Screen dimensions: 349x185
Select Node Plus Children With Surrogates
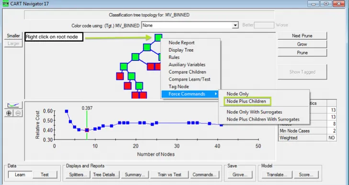[x=263, y=119]
